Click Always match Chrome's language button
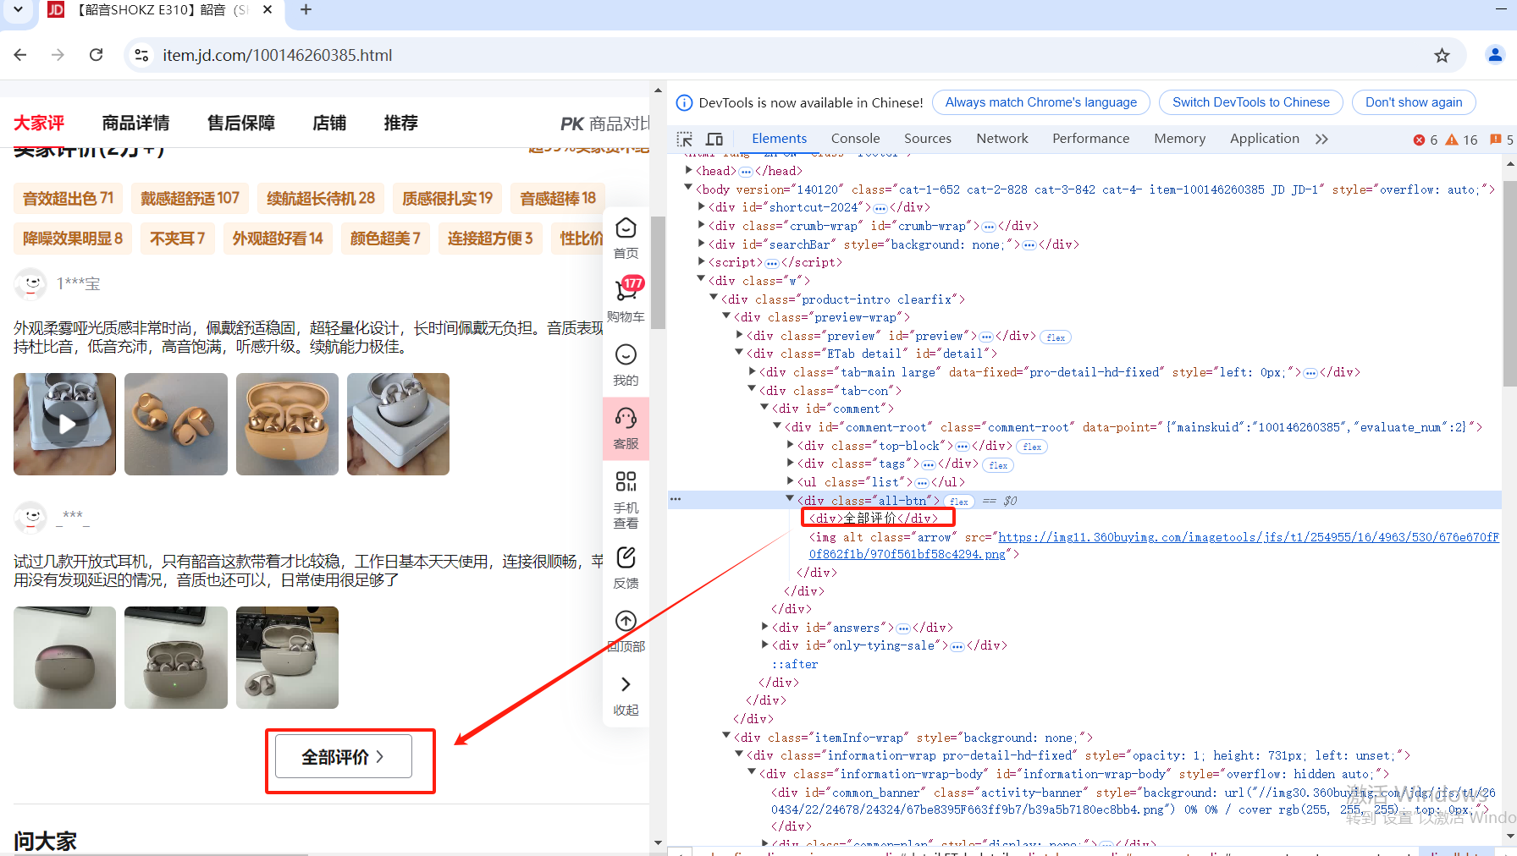 click(1040, 102)
